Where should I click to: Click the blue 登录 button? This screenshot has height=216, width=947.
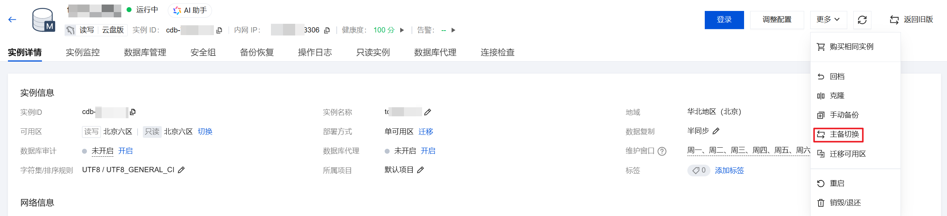coord(724,20)
